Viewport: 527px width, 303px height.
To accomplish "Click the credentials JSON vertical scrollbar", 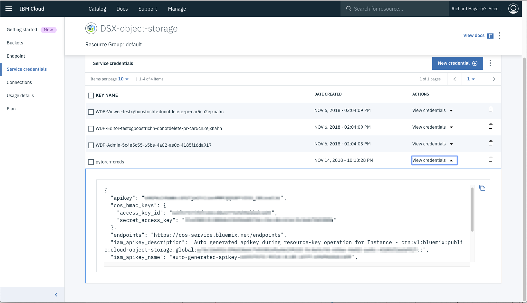I will (x=472, y=209).
